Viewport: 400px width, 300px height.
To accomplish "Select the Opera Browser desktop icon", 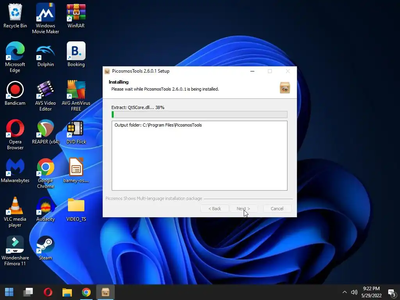I will tap(15, 134).
